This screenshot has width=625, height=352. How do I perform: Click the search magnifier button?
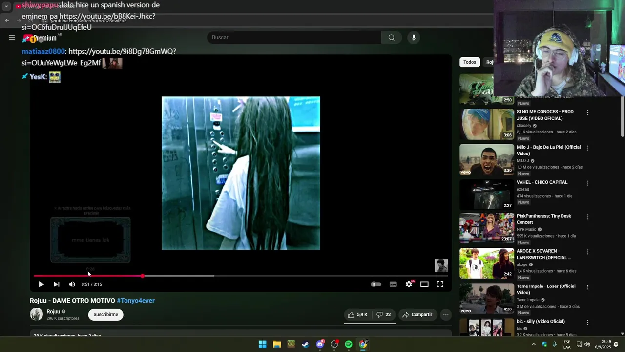point(392,37)
